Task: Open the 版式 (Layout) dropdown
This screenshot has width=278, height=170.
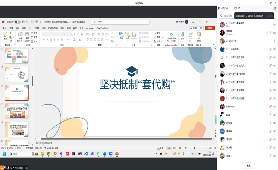Action: pos(35,33)
